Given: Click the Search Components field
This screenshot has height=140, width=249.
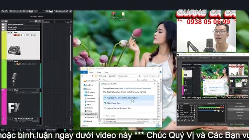Looking at the screenshot, I should pyautogui.click(x=151, y=76).
